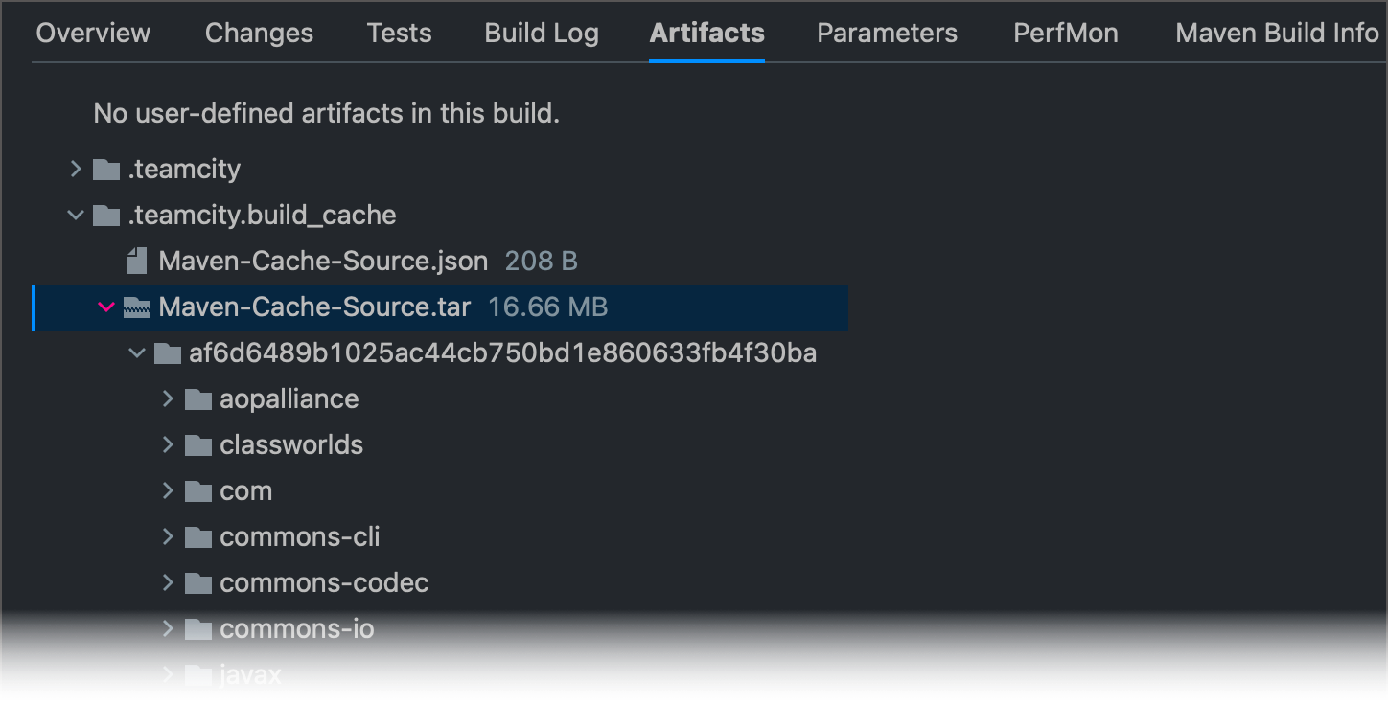This screenshot has height=705, width=1388.
Task: Expand the commons-cli folder
Action: pos(167,536)
